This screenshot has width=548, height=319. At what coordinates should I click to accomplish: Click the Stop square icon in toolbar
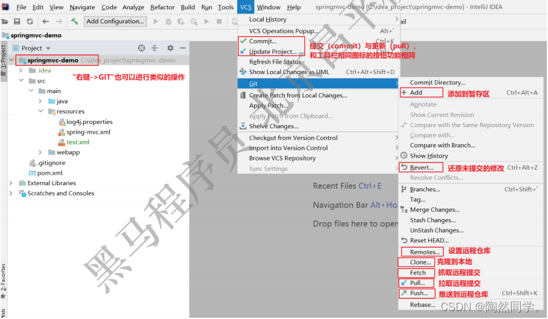[219, 22]
